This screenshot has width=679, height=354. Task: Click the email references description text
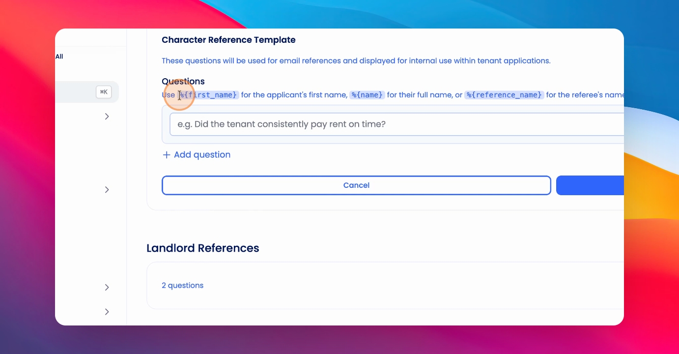356,61
